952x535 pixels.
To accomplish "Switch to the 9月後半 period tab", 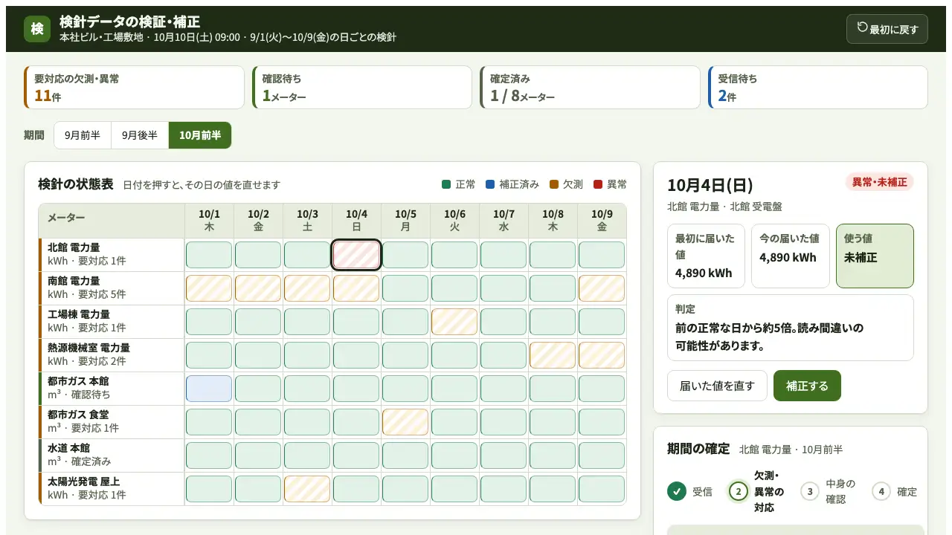I will (140, 135).
